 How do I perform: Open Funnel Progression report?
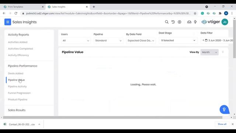(x=19, y=93)
